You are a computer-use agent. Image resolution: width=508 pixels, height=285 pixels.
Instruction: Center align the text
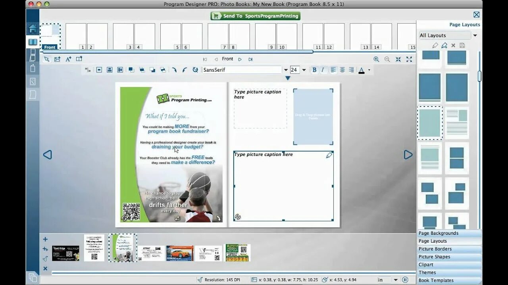pyautogui.click(x=342, y=70)
